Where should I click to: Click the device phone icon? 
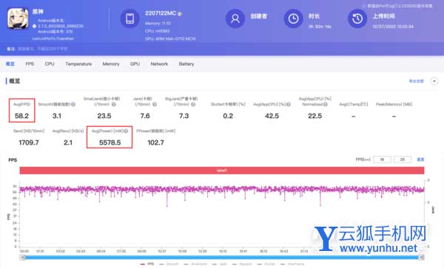tap(130, 18)
